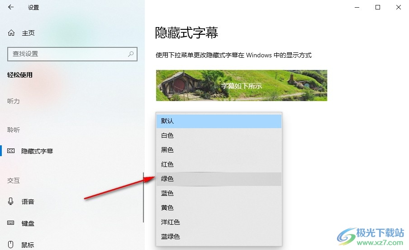Click the Keyboard icon in sidebar
The height and width of the screenshot is (250, 409).
11,223
